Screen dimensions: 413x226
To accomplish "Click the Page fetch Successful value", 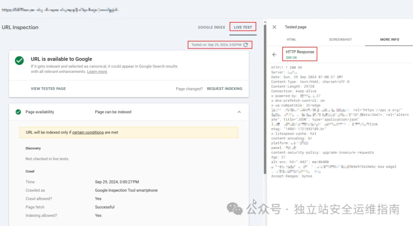I will pyautogui.click(x=104, y=207).
